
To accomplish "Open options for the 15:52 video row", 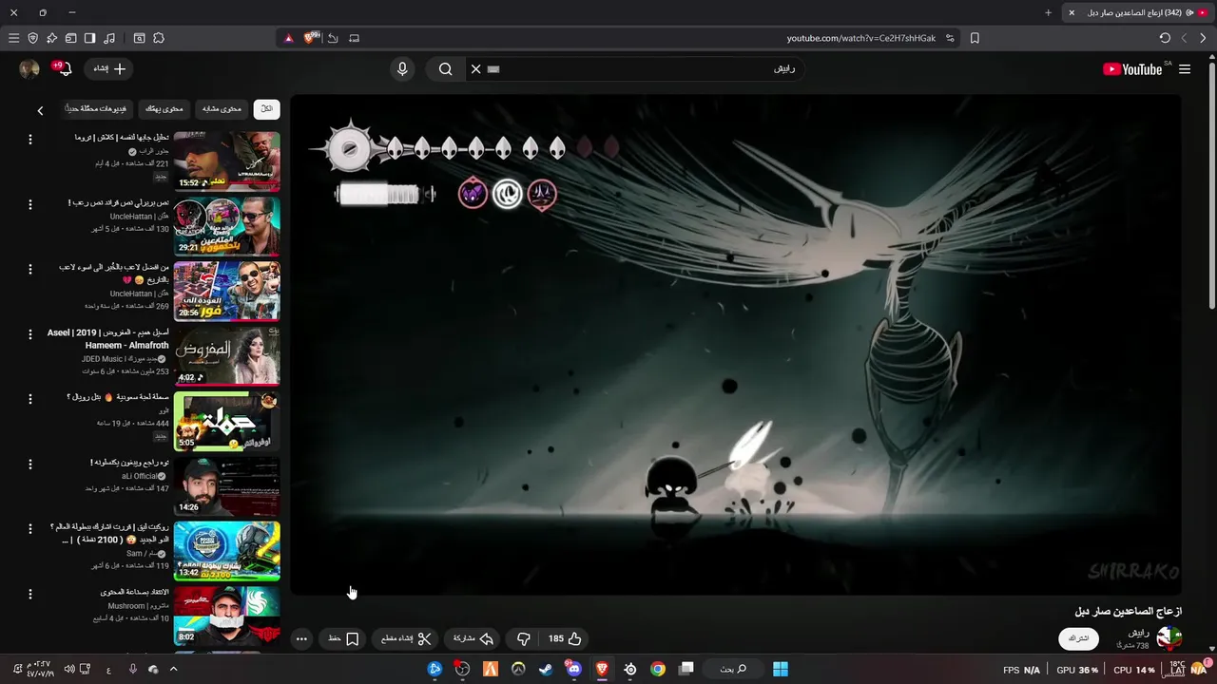I will tap(29, 139).
